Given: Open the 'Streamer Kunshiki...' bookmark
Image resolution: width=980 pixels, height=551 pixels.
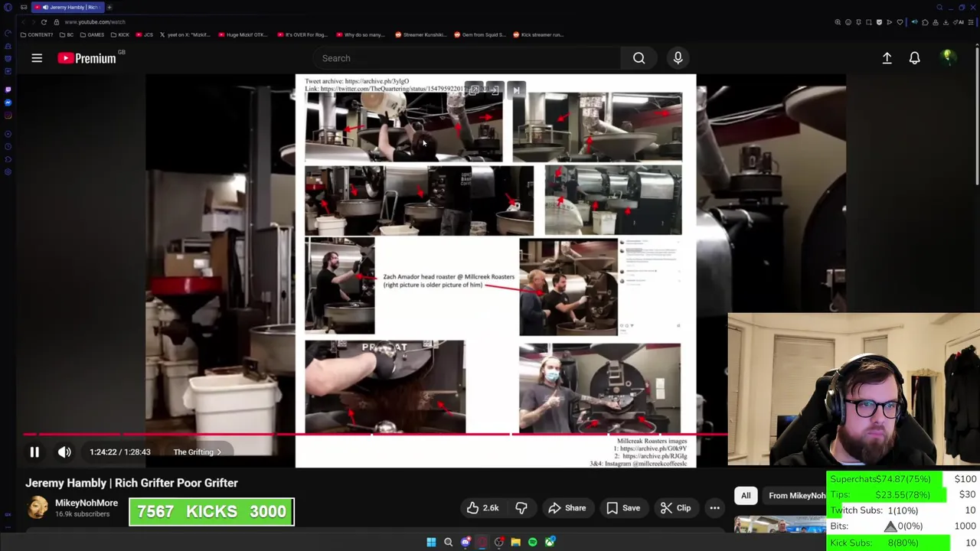Looking at the screenshot, I should pos(420,34).
